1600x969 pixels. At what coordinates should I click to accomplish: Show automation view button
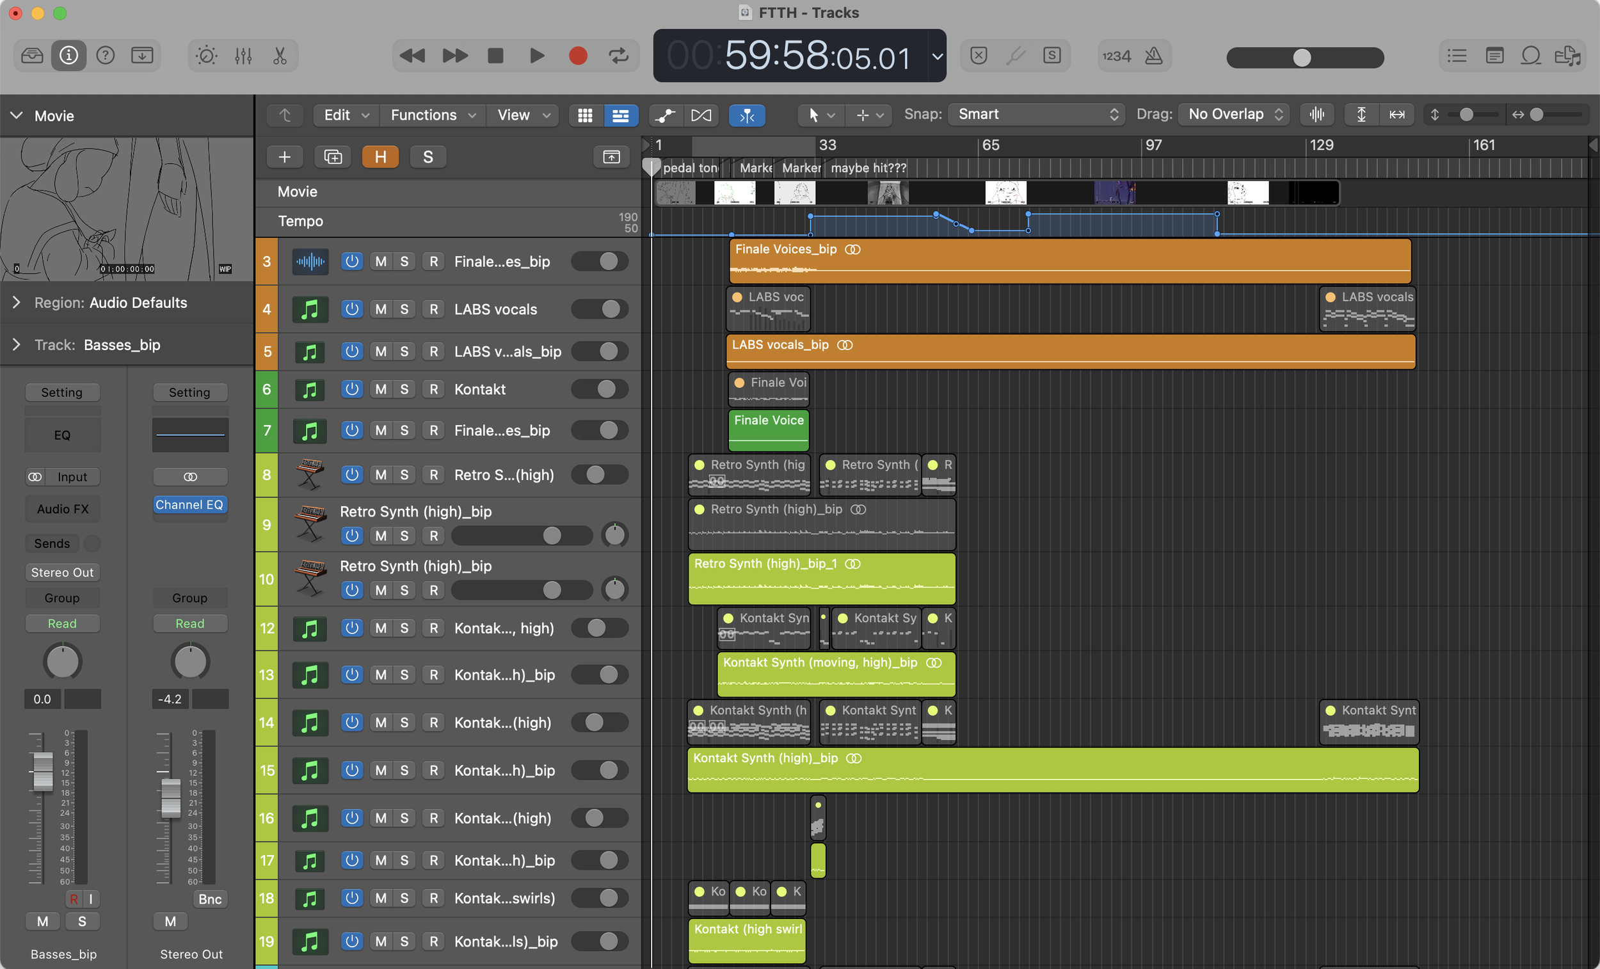coord(664,115)
